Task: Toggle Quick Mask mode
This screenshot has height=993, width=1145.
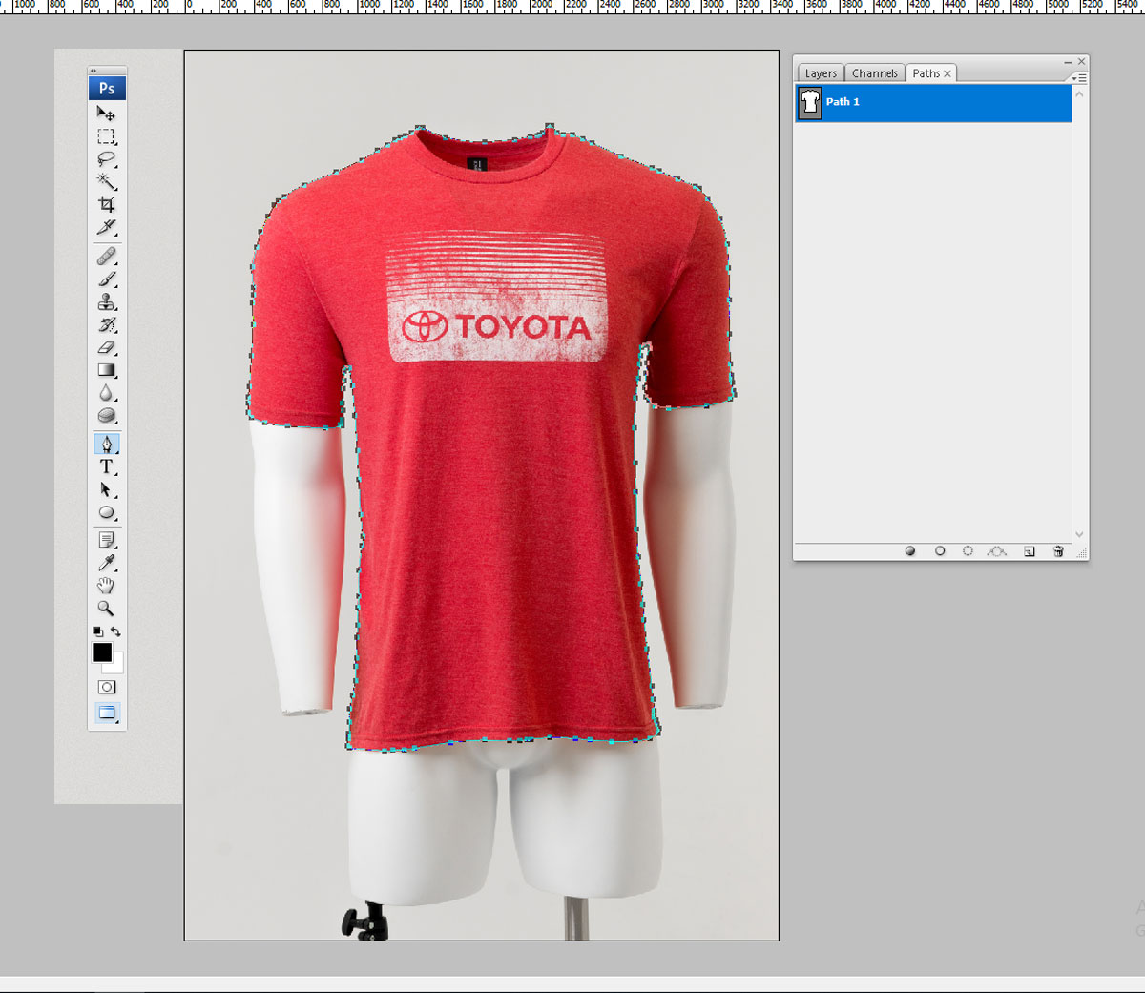Action: (106, 687)
